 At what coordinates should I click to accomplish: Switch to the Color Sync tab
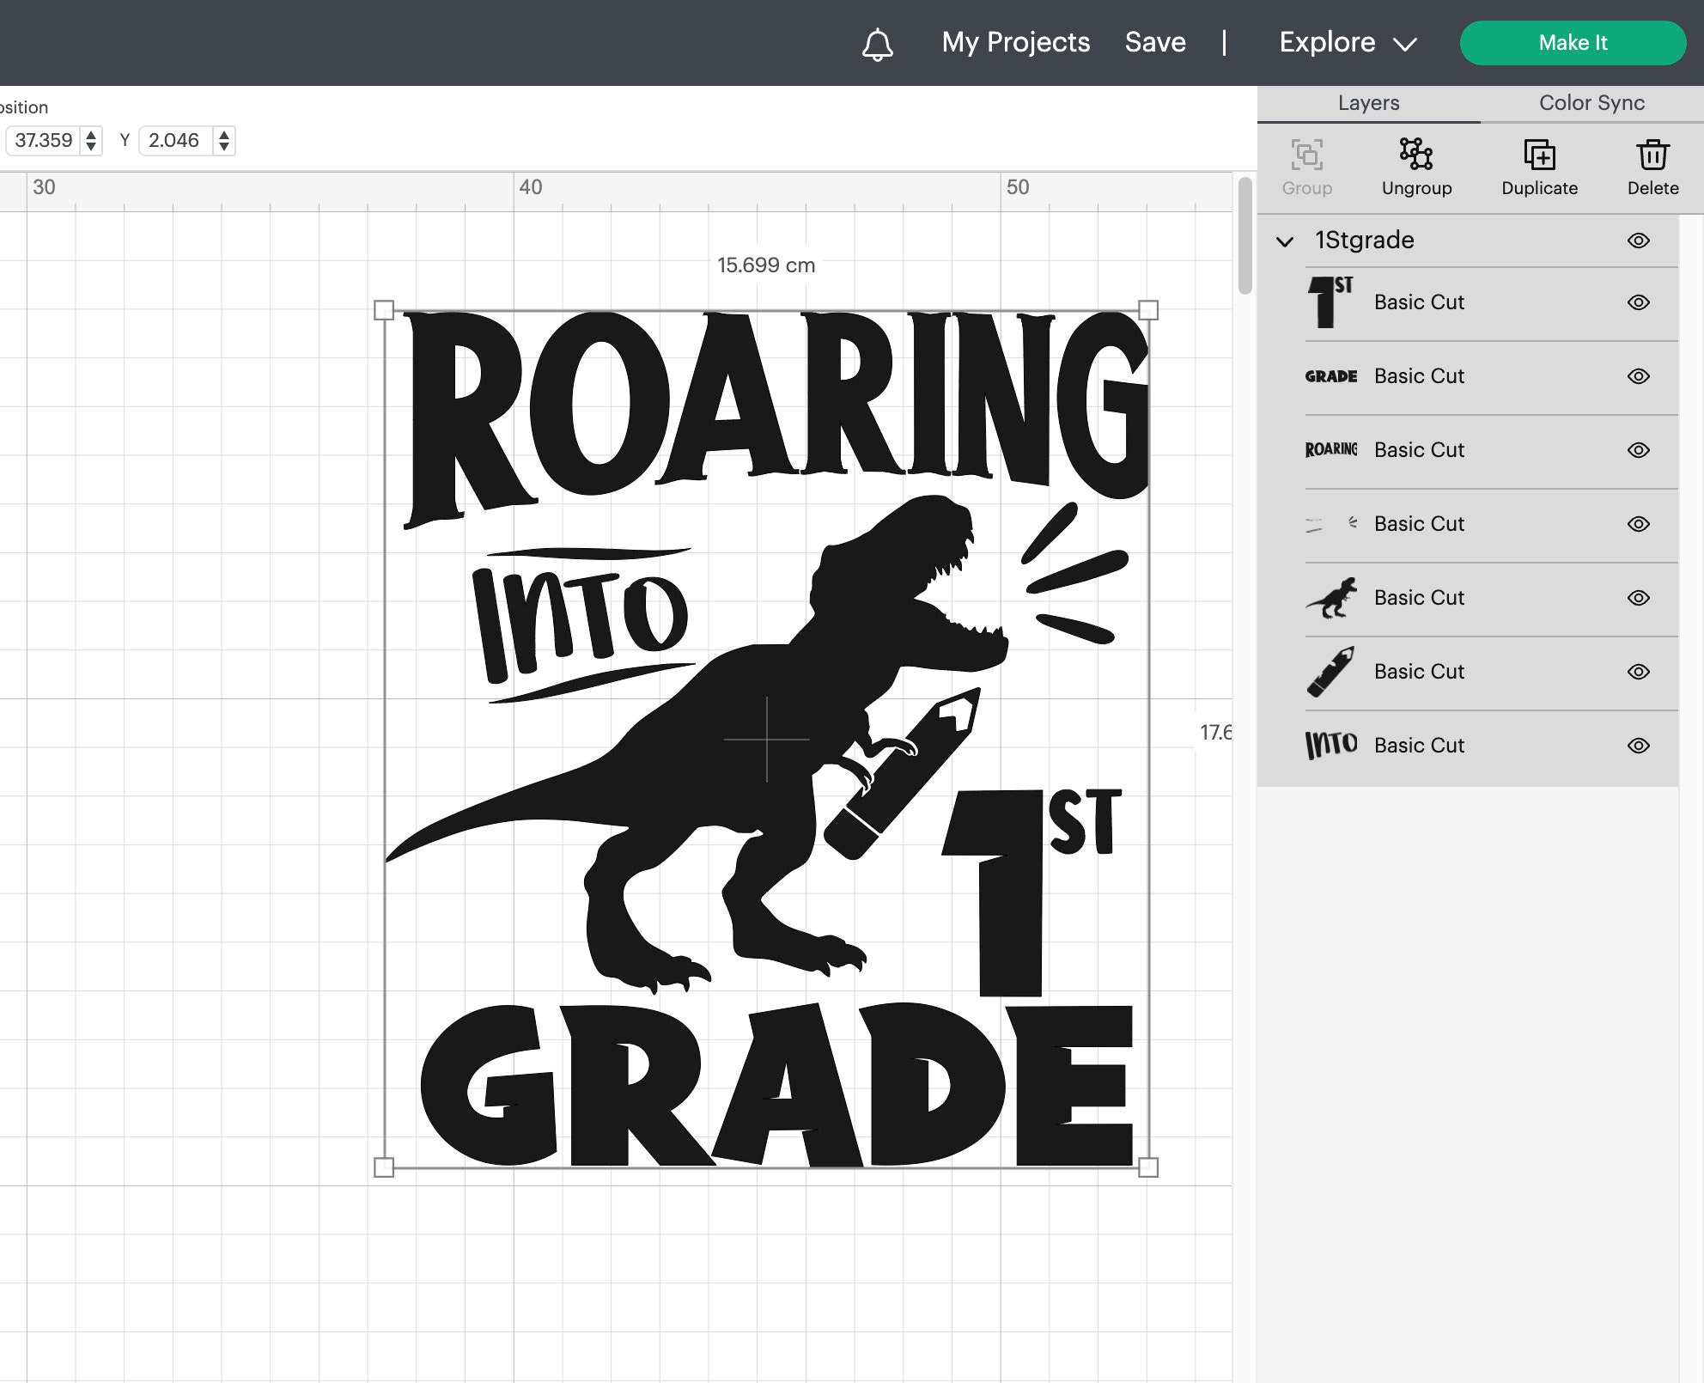click(x=1591, y=102)
